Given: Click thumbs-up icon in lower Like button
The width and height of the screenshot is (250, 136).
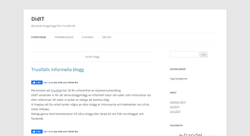Looking at the screenshot, I should coord(34,131).
